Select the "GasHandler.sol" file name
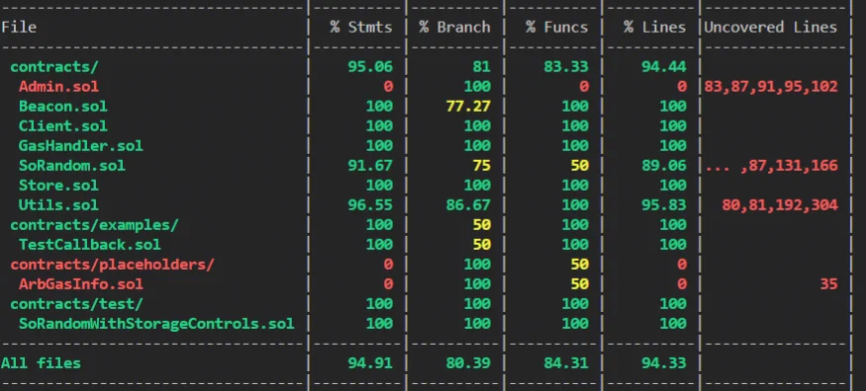 coord(80,146)
